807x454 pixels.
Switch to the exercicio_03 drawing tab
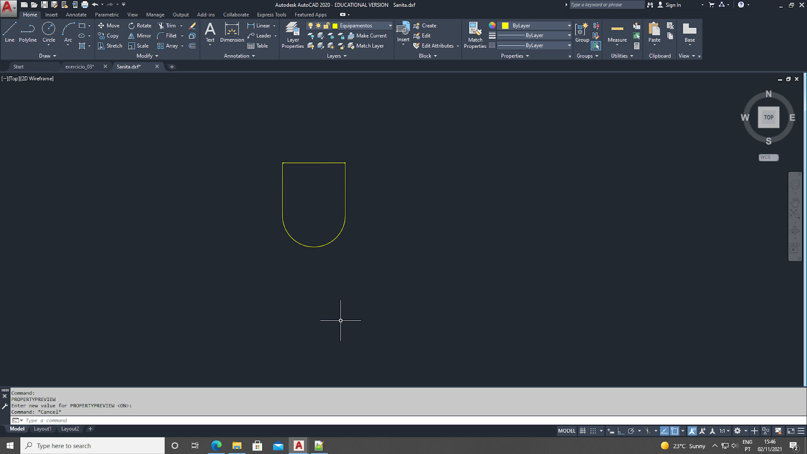80,67
